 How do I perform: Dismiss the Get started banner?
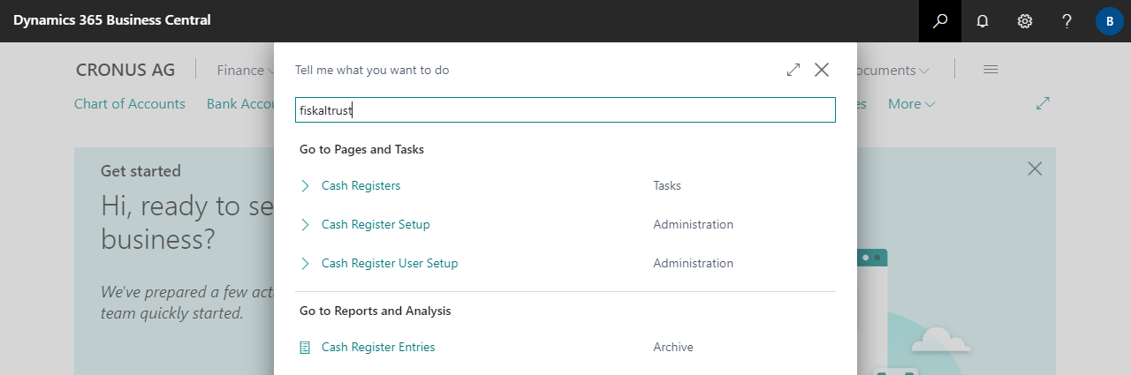click(1035, 169)
